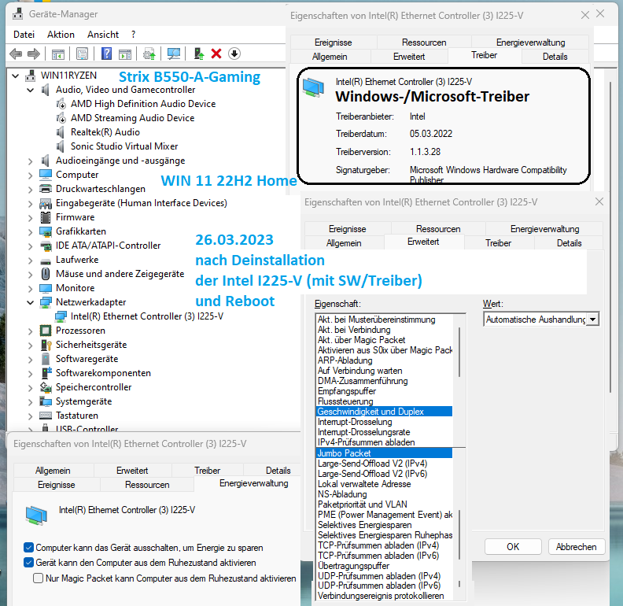Click the Sicherheitsgeräte key icon
Image resolution: width=623 pixels, height=606 pixels.
coord(46,345)
